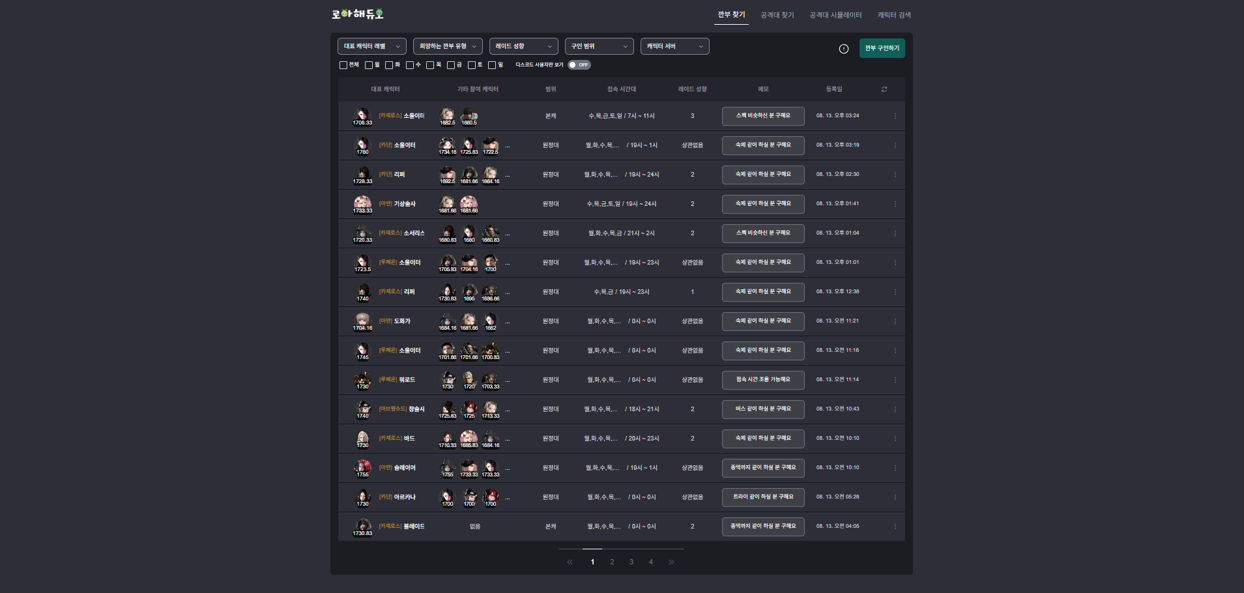Open the three-dot menu for the 기상술사 row
The height and width of the screenshot is (593, 1244).
pyautogui.click(x=895, y=204)
